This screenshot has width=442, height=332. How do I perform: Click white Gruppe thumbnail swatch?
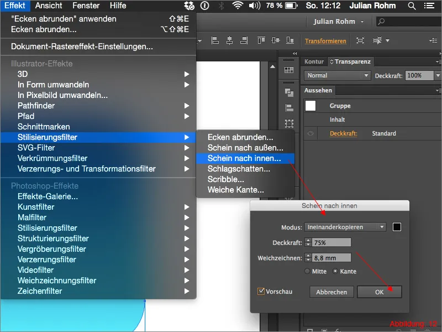311,106
